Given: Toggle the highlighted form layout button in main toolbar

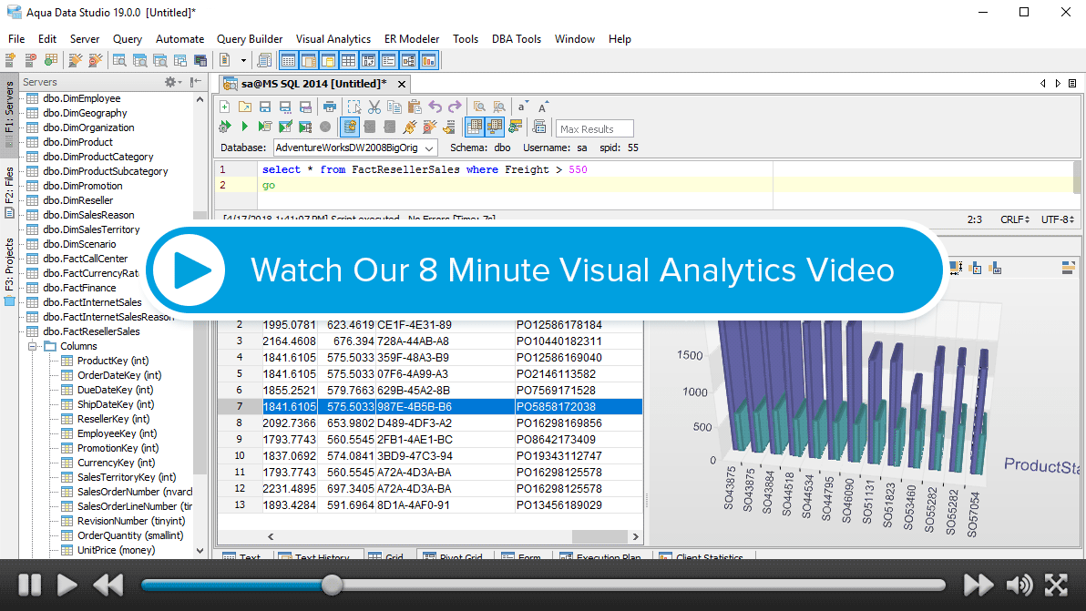Looking at the screenshot, I should [x=388, y=60].
